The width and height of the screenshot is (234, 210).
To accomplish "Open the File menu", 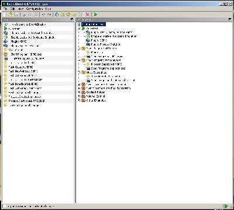I will 5,9.
